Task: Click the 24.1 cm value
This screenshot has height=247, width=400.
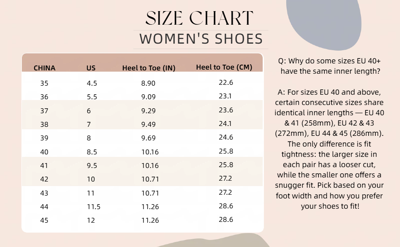Action: tap(225, 123)
